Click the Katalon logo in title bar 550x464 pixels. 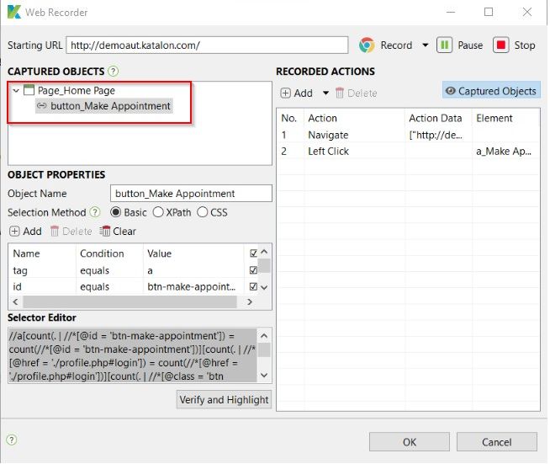(x=14, y=12)
